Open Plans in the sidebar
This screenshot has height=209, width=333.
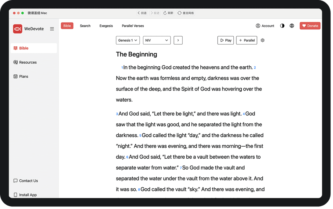click(24, 77)
